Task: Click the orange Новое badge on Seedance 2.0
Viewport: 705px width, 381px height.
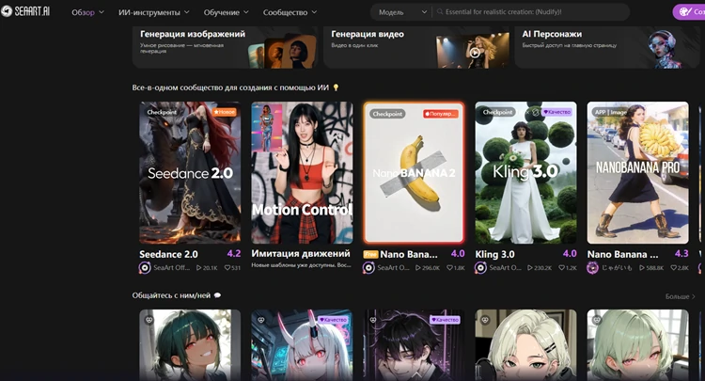Action: [225, 112]
